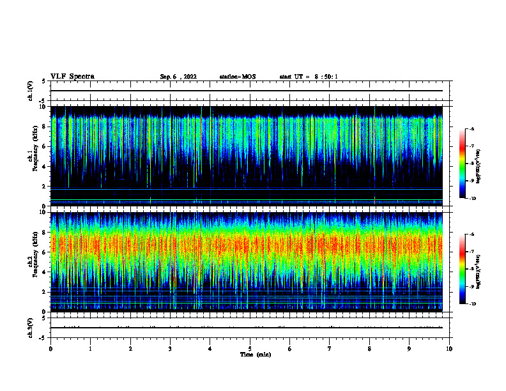Click the ch.1 "Frequency (kHz)" axis label

35,148
